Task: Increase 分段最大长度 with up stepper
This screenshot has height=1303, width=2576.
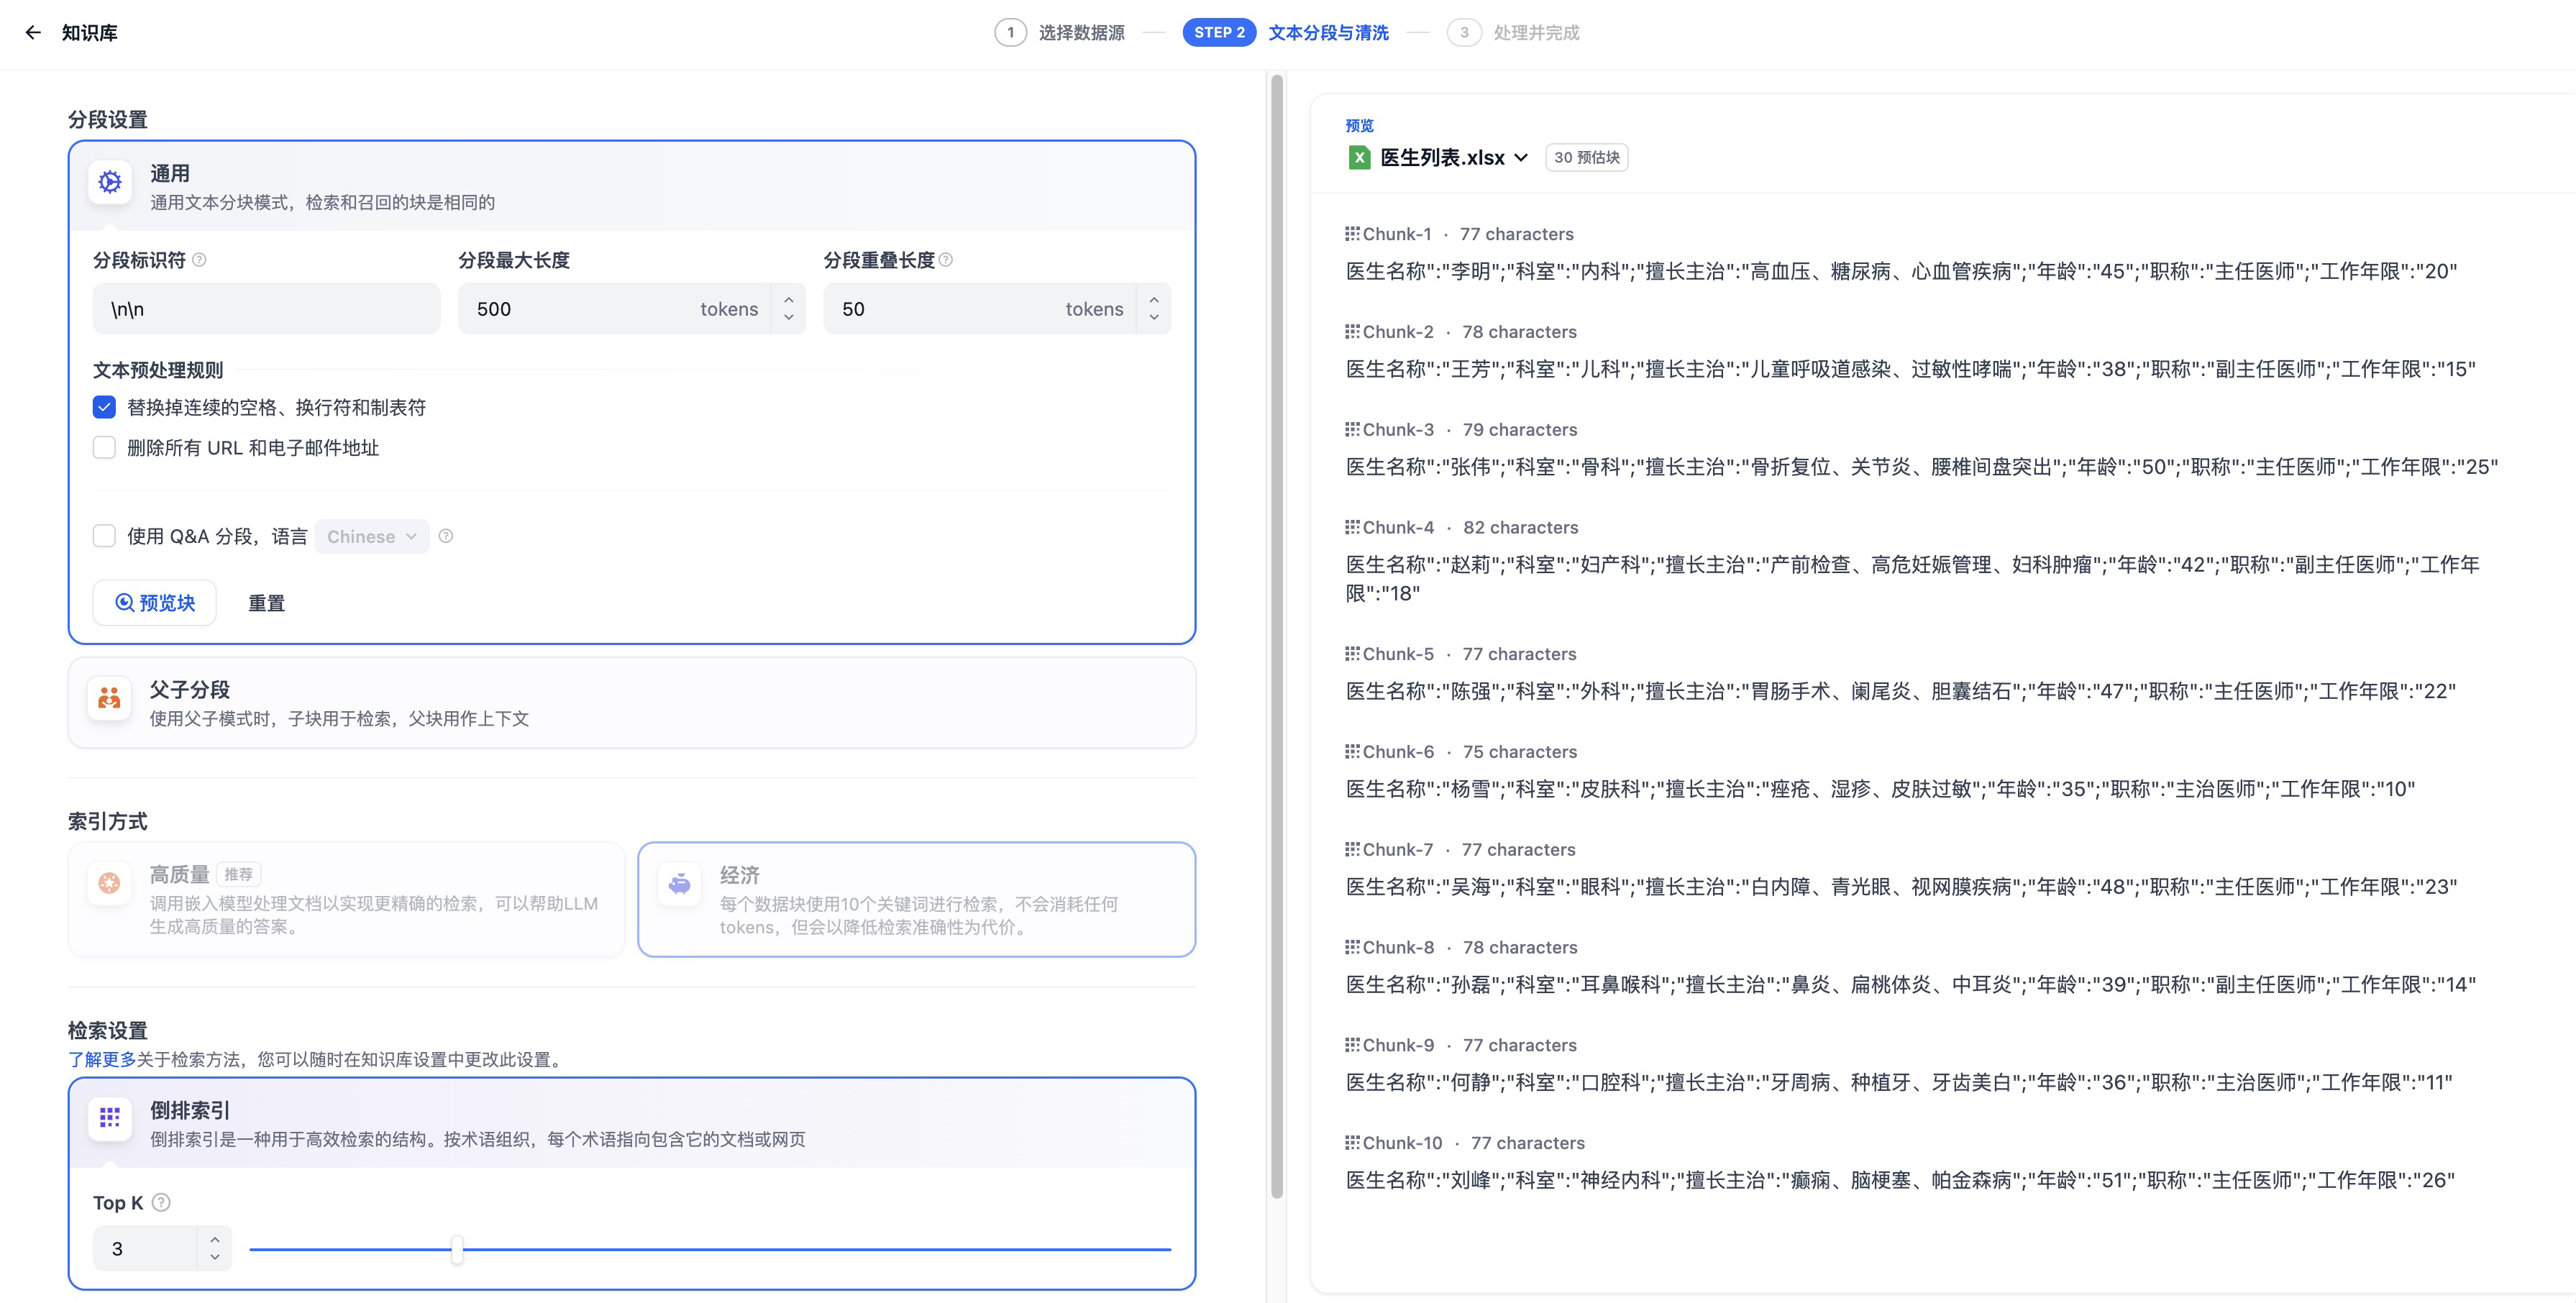Action: click(788, 299)
